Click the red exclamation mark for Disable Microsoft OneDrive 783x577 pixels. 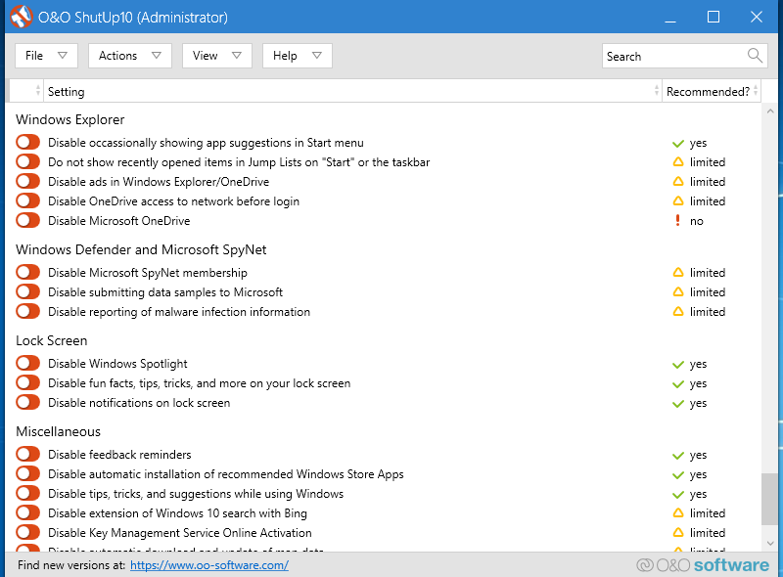coord(677,221)
